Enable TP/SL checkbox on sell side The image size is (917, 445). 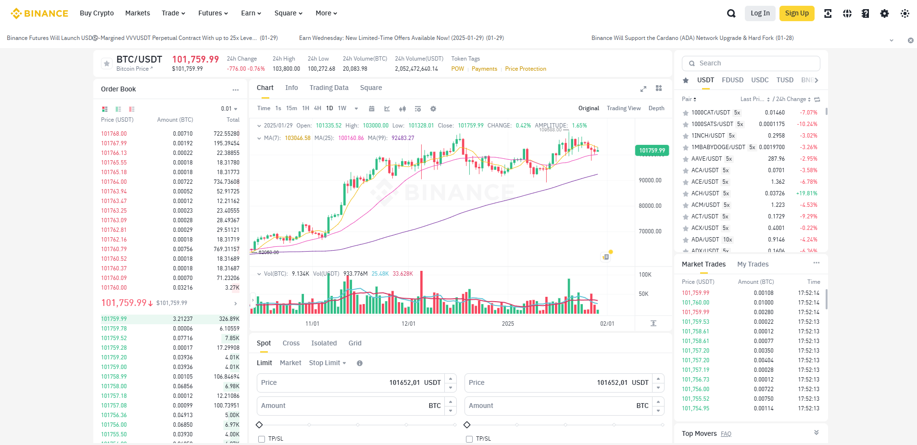point(469,439)
